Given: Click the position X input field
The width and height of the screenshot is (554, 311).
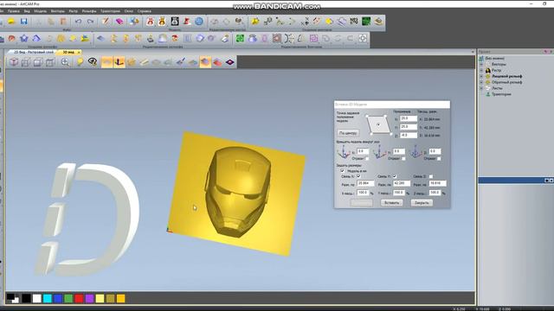Looking at the screenshot, I should 409,118.
